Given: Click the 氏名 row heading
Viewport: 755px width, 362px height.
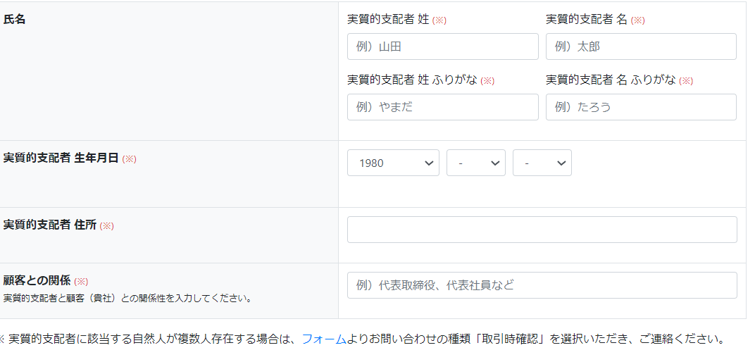Looking at the screenshot, I should tap(15, 20).
